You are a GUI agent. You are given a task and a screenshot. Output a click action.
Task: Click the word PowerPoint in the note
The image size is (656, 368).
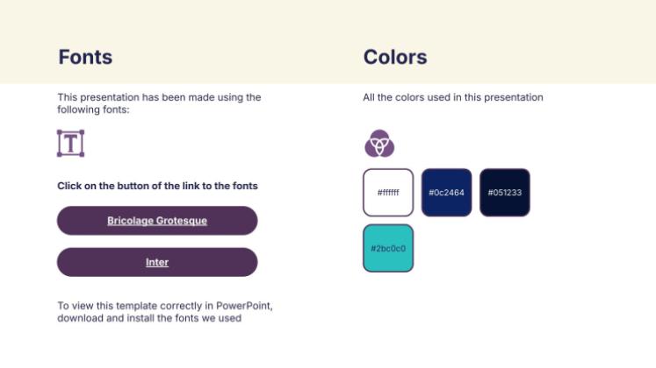click(x=244, y=306)
